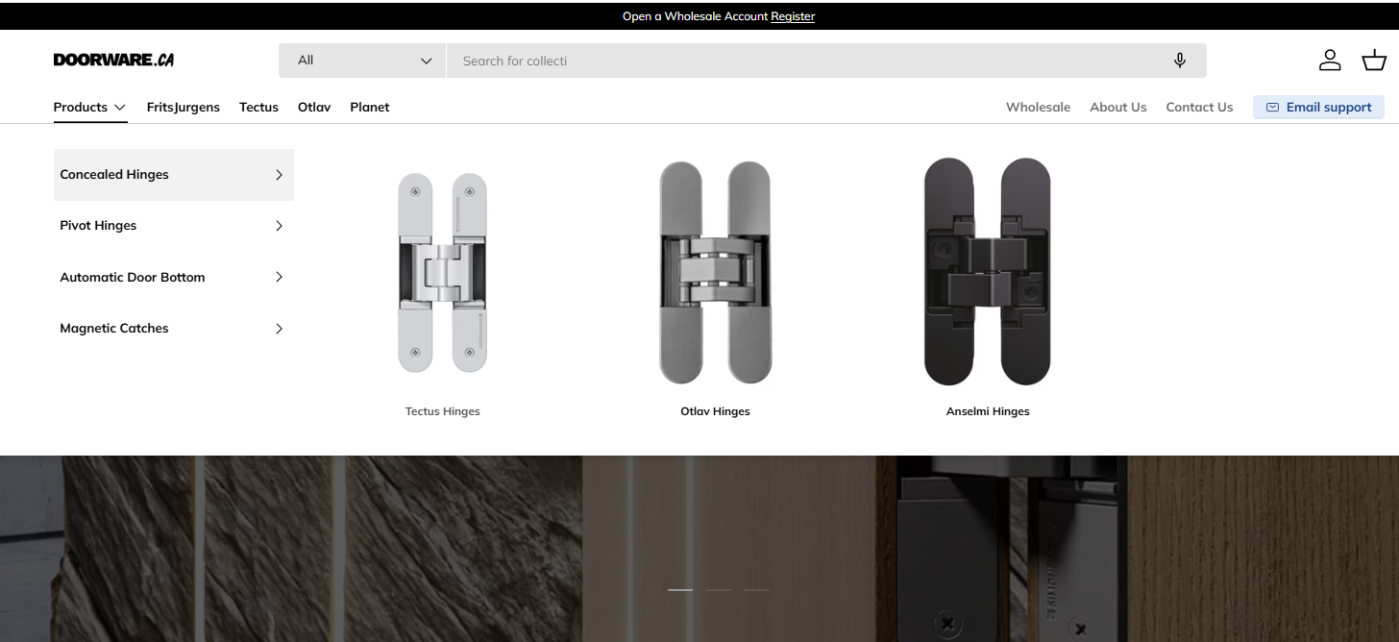Select the second carousel indicator dot
Screen dimensions: 1399x642
(x=719, y=590)
